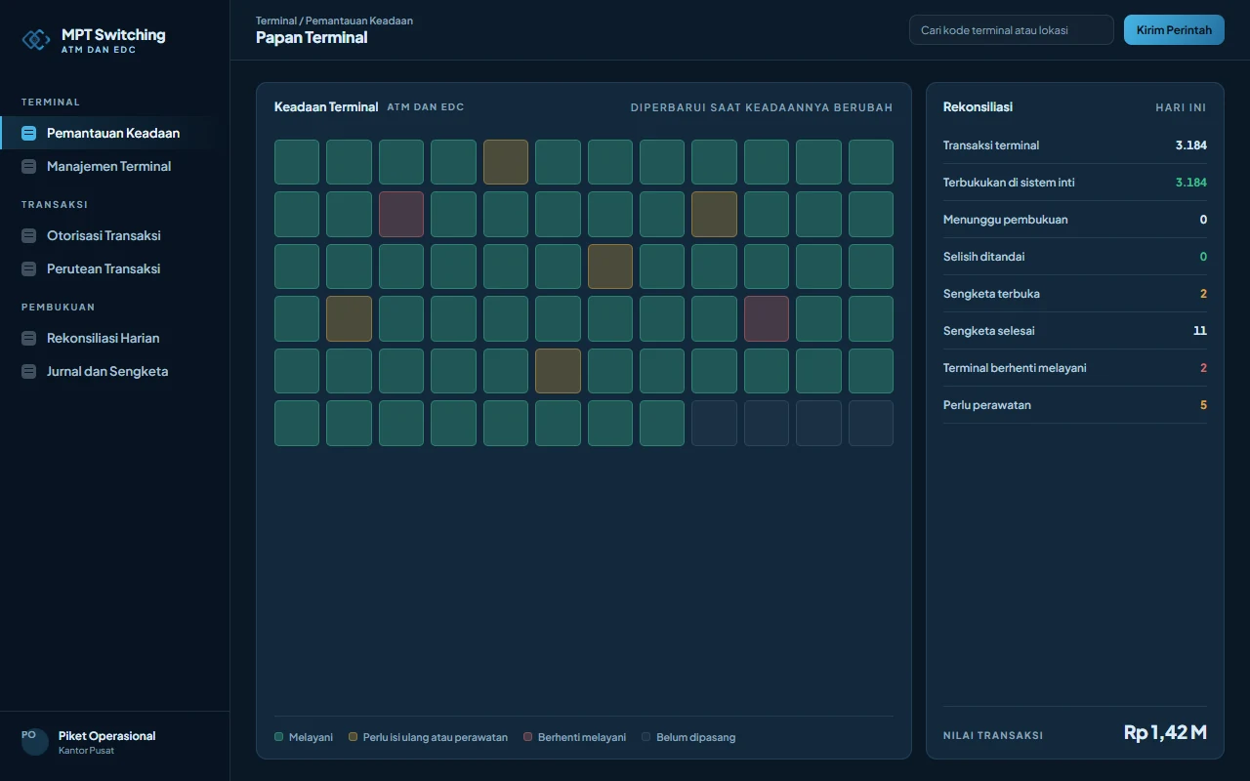1250x781 pixels.
Task: Click the Perlu perawatan row
Action: (1075, 405)
